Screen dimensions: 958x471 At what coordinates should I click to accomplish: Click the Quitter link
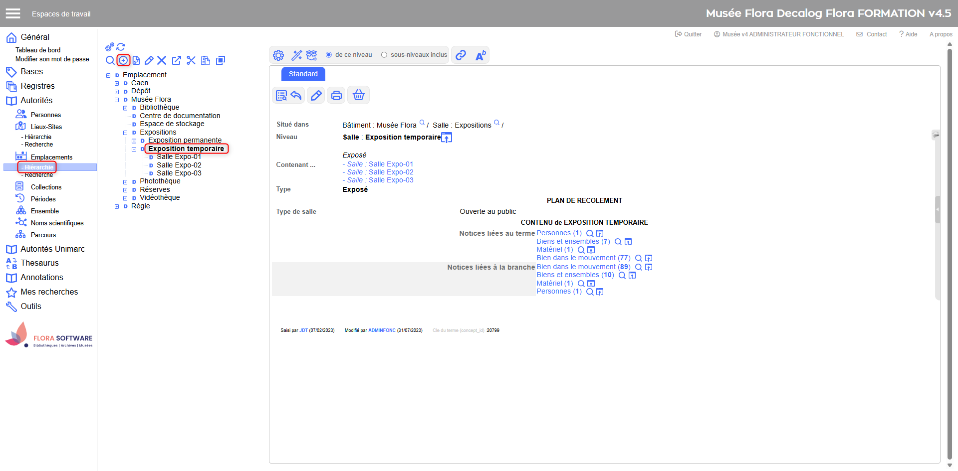[x=689, y=34]
